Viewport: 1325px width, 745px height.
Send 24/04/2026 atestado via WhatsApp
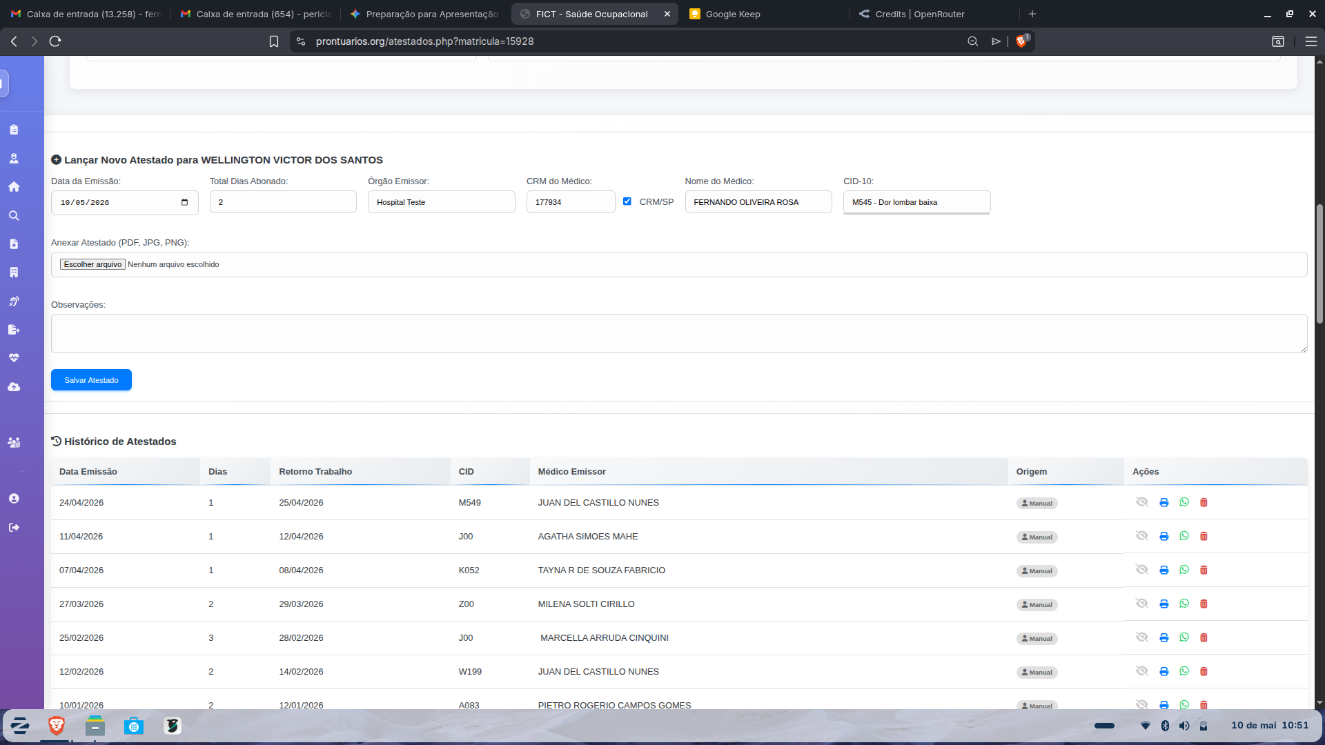[1184, 502]
